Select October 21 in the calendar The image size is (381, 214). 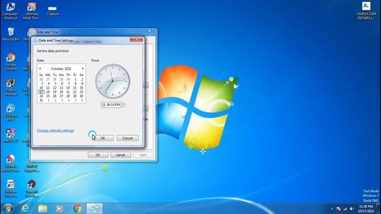pyautogui.click(x=68, y=92)
